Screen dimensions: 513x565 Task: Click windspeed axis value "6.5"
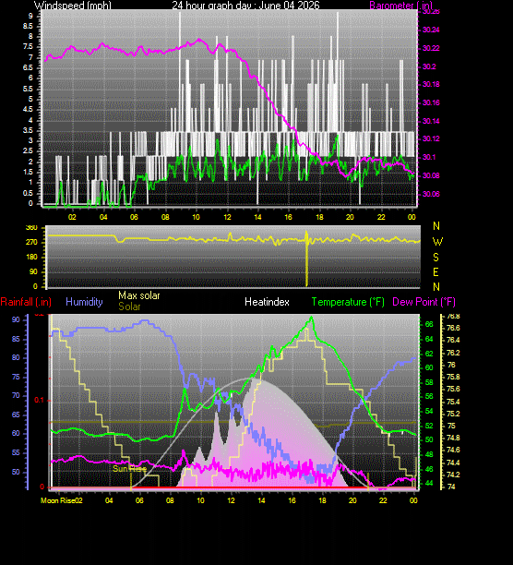[x=28, y=67]
